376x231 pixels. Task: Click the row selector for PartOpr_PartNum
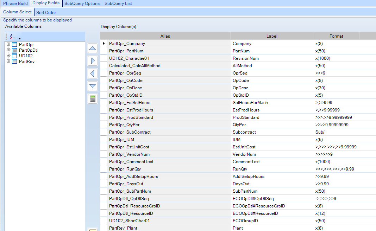104,51
